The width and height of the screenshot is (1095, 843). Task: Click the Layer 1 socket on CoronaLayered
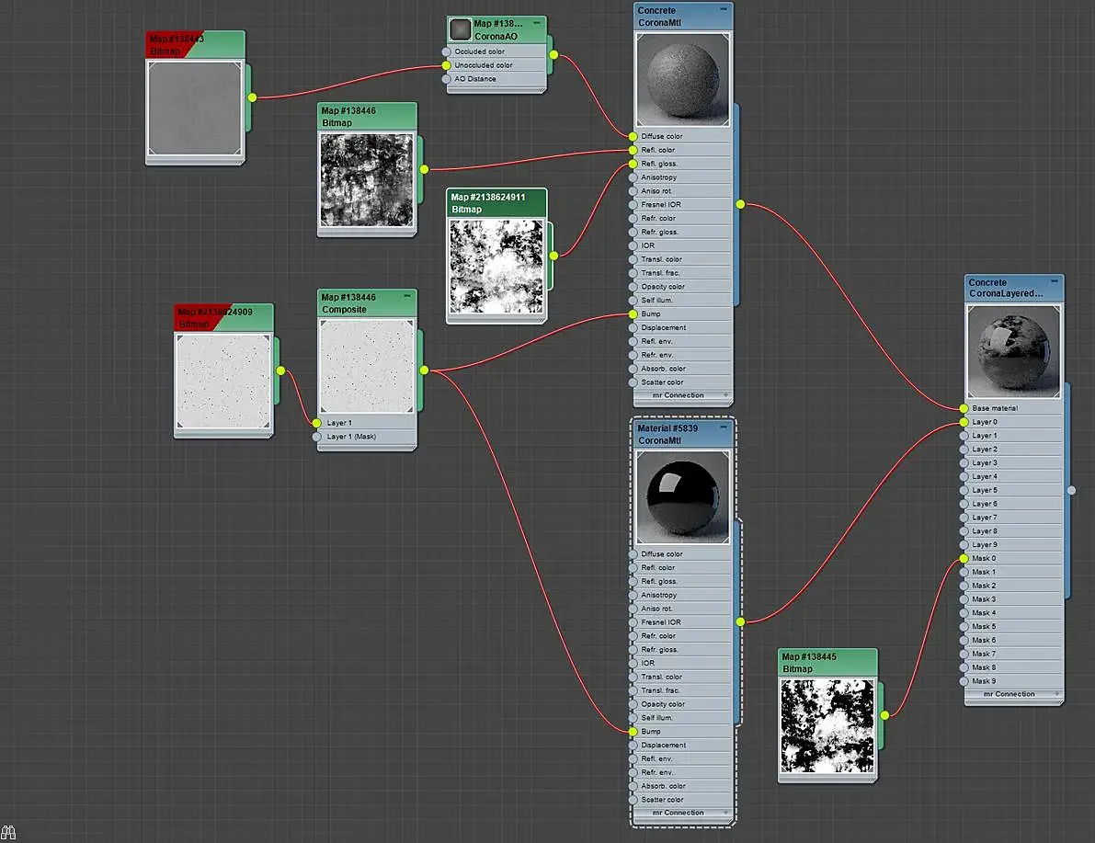964,436
